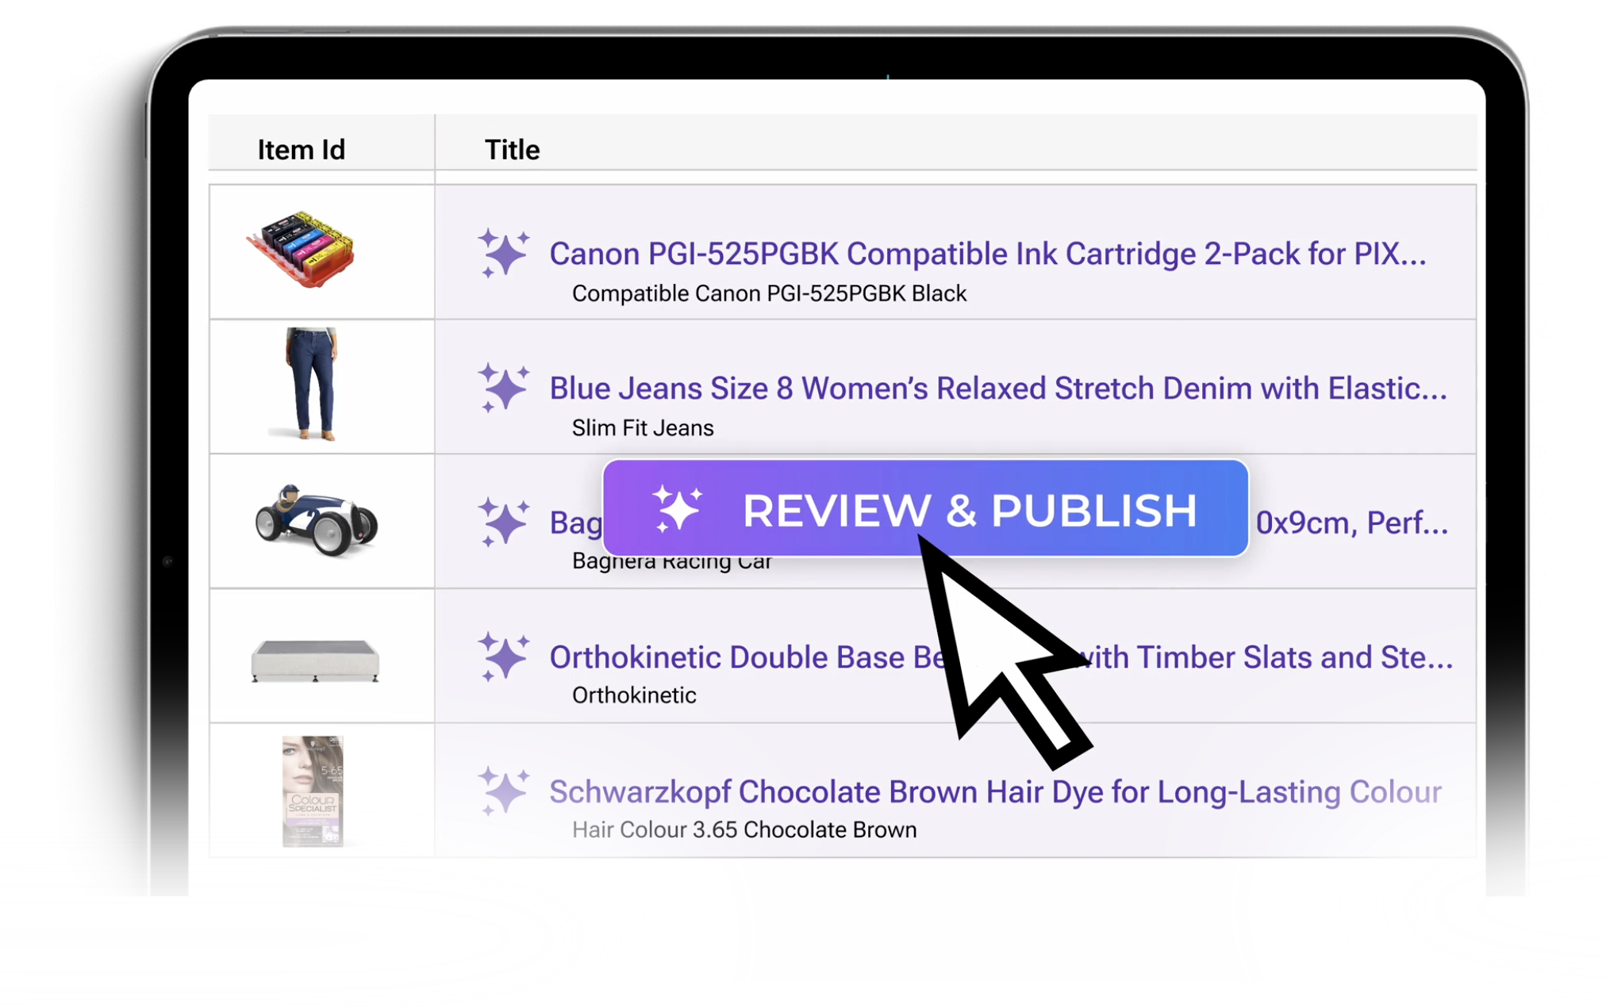Open the ink cartridges product thumbnail
This screenshot has width=1606, height=1007.
(x=301, y=250)
